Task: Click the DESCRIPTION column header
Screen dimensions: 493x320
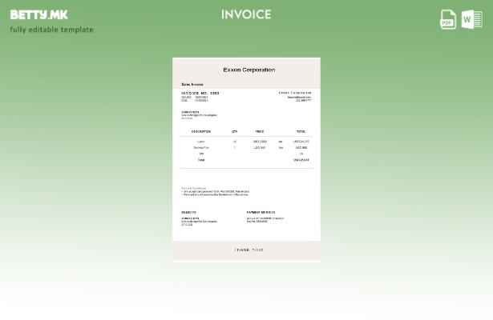Action: coord(201,131)
